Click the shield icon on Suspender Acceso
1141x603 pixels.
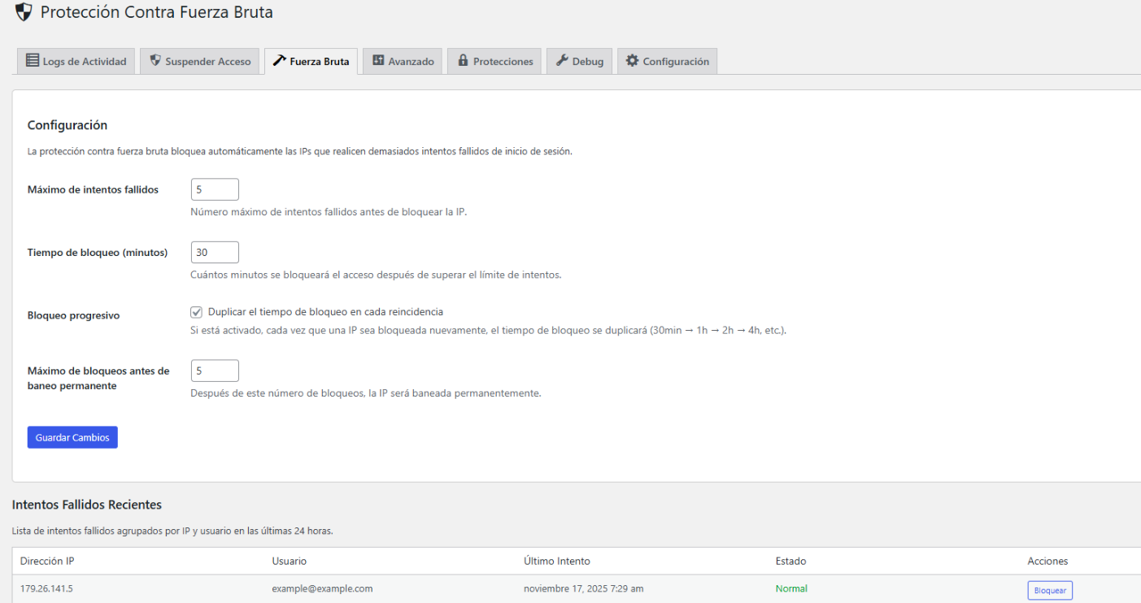click(x=155, y=61)
